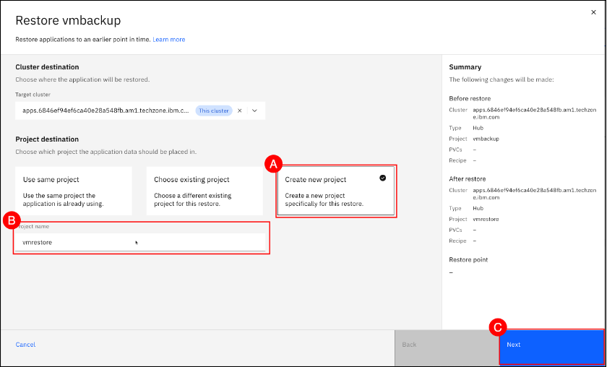Click the 'vmrestore' project value in Summary
607x367 pixels.
click(x=486, y=217)
